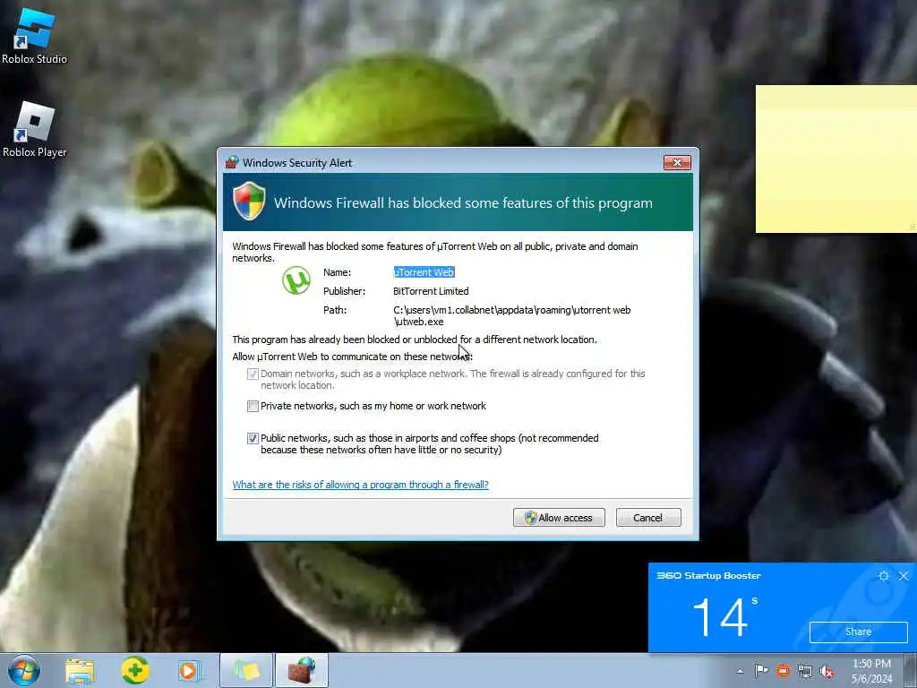Click the µTorrent logo in the alert
The width and height of the screenshot is (917, 688).
point(296,280)
